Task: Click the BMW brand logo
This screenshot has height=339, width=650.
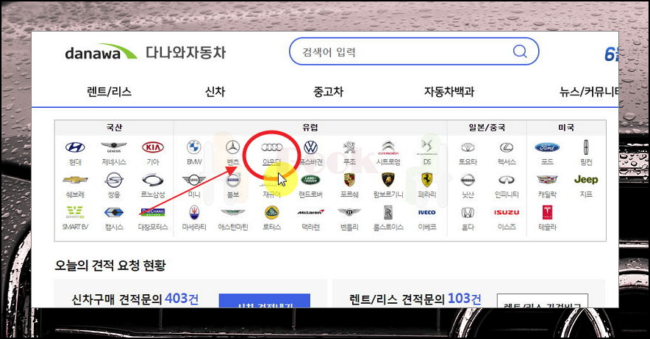Action: (193, 147)
